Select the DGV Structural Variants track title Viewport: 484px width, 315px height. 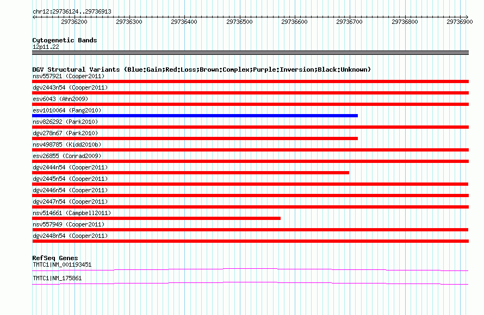point(202,70)
